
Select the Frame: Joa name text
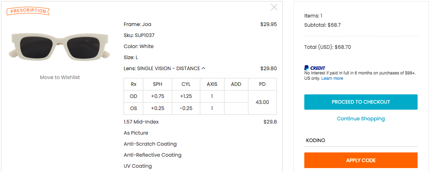click(138, 24)
